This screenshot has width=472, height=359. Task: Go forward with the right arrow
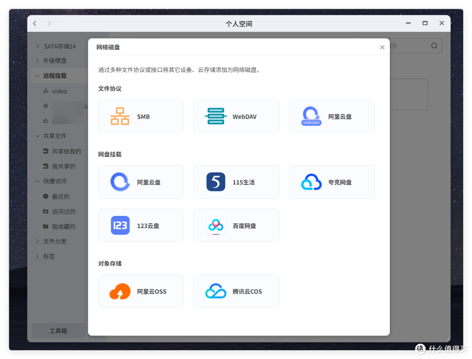pos(49,24)
